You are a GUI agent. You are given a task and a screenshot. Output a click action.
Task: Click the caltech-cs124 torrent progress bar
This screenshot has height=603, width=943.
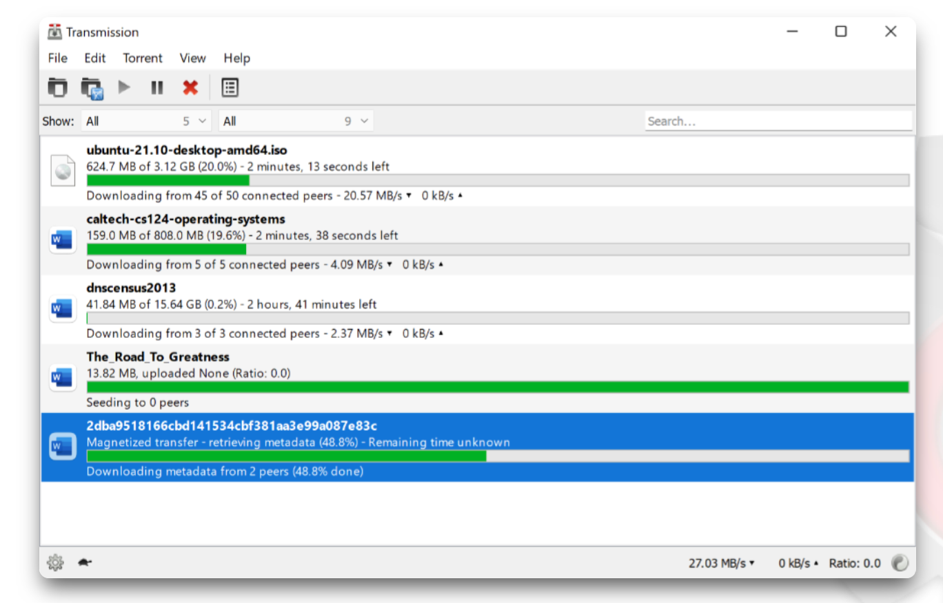coord(498,249)
